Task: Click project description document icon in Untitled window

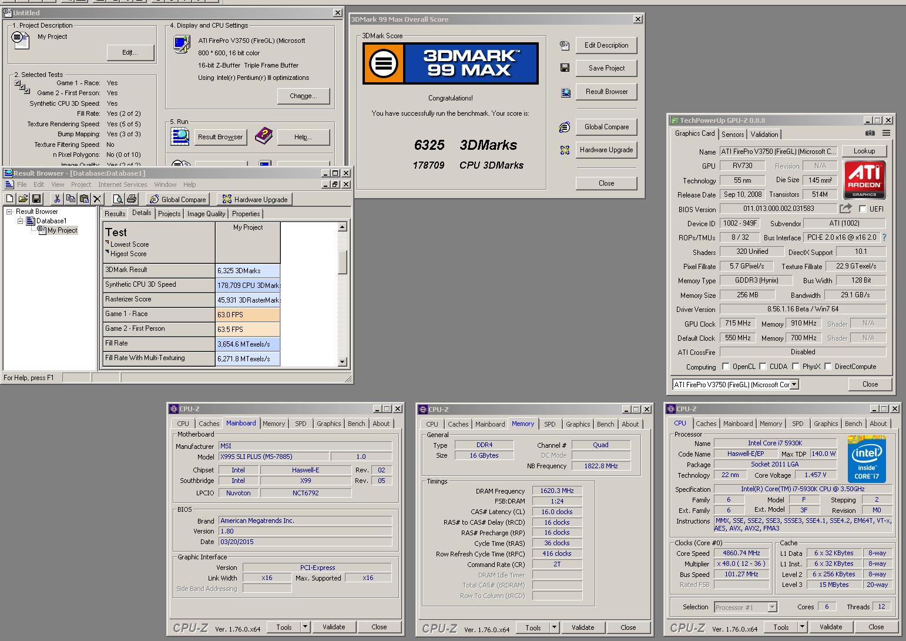Action: click(x=21, y=40)
